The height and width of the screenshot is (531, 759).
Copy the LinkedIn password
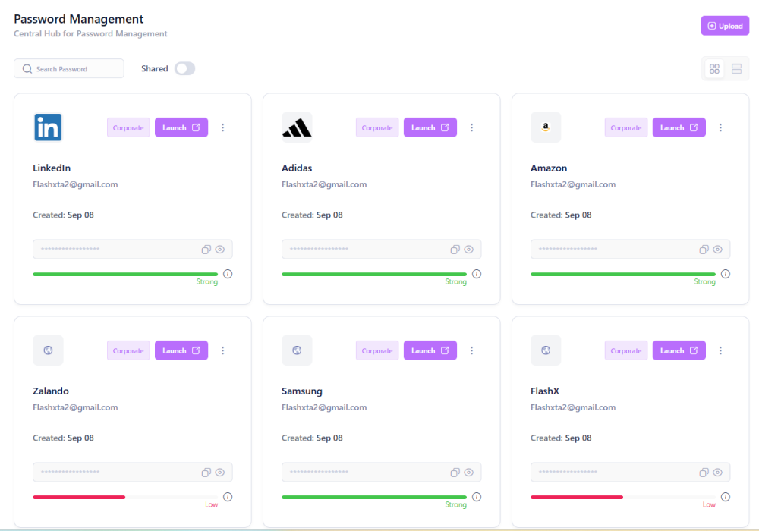coord(206,250)
